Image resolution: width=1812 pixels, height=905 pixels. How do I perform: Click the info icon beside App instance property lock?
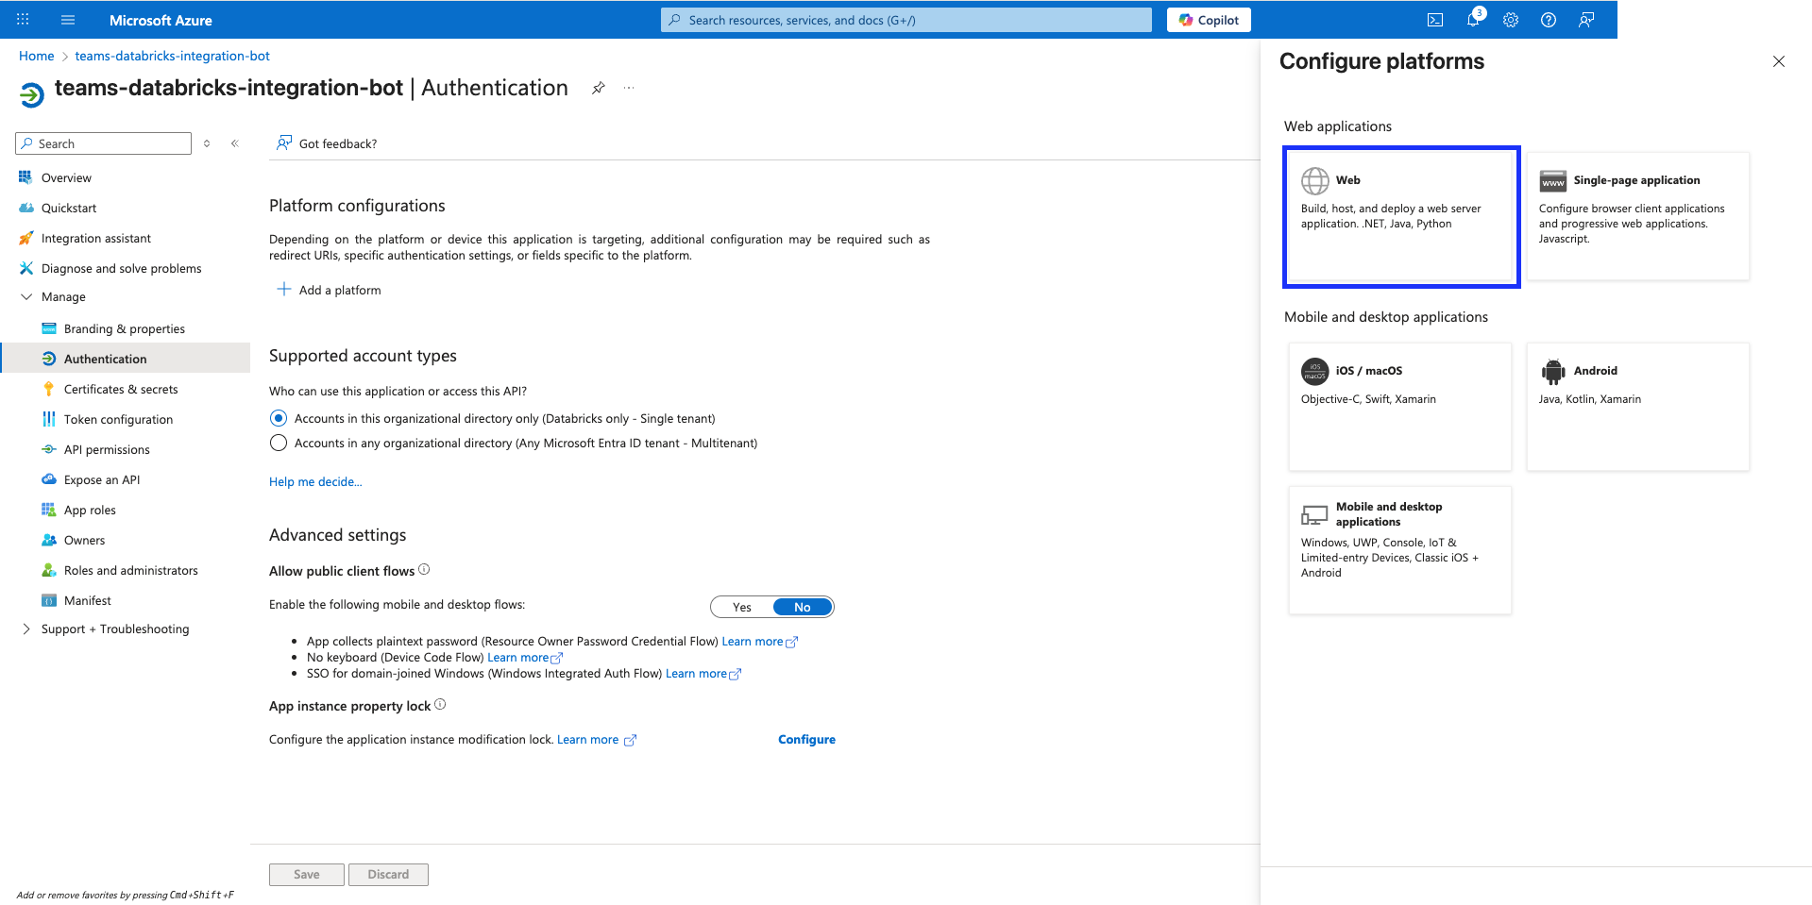(x=440, y=705)
